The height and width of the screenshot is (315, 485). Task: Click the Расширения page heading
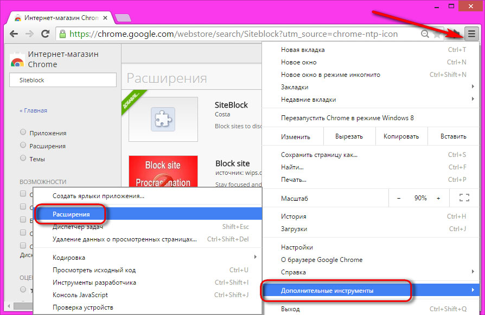pos(167,78)
